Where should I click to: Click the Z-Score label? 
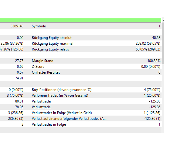38,67
